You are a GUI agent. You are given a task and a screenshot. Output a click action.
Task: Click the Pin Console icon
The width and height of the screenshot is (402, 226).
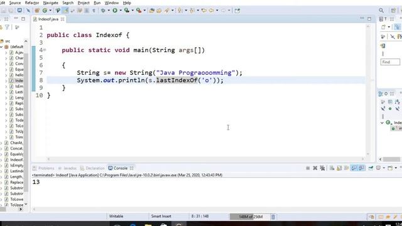click(371, 168)
